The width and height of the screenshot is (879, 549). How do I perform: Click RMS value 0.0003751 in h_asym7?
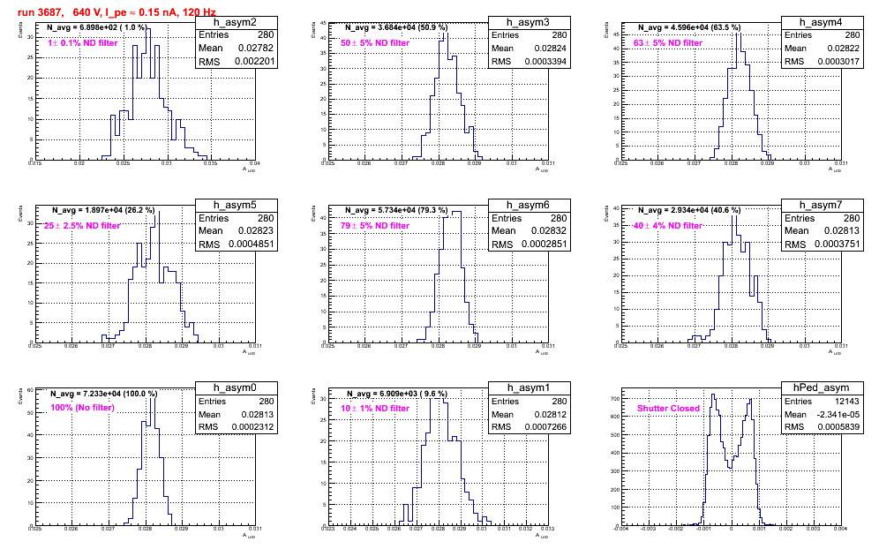837,244
